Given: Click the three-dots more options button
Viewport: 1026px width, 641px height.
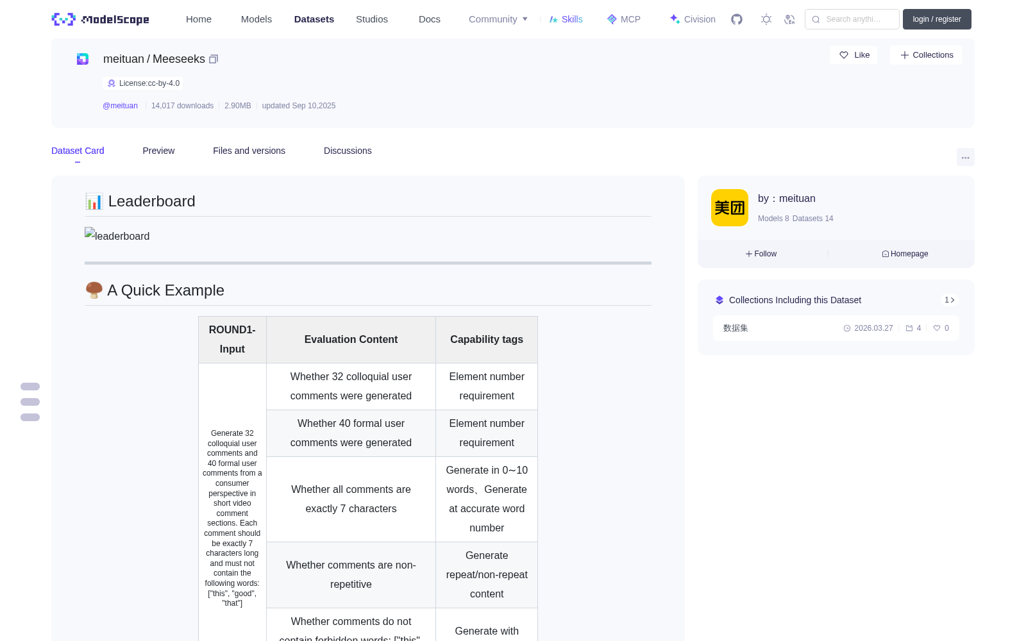Looking at the screenshot, I should point(965,157).
